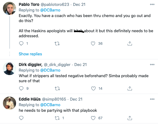Like Pablo Toro's tweet with 36 likes
The height and width of the screenshot is (124, 158).
93,44
